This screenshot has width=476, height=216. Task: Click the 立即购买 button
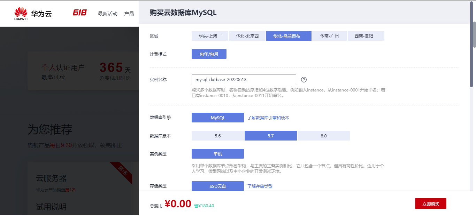(430, 204)
